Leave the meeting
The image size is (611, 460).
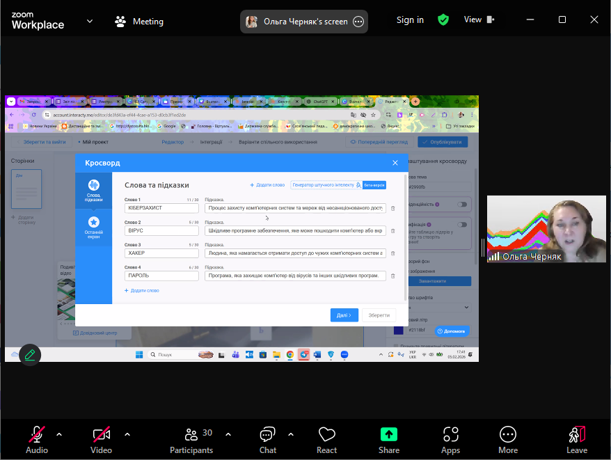point(576,440)
